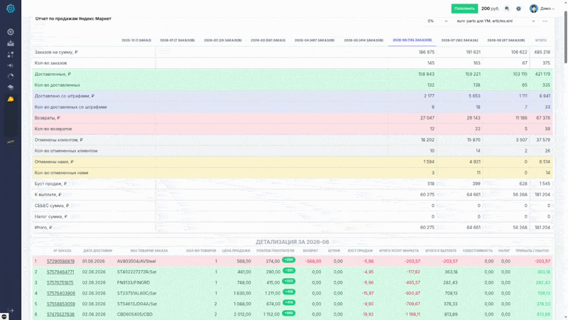Open the chat messages icon in header
This screenshot has height=320, width=568.
click(507, 9)
